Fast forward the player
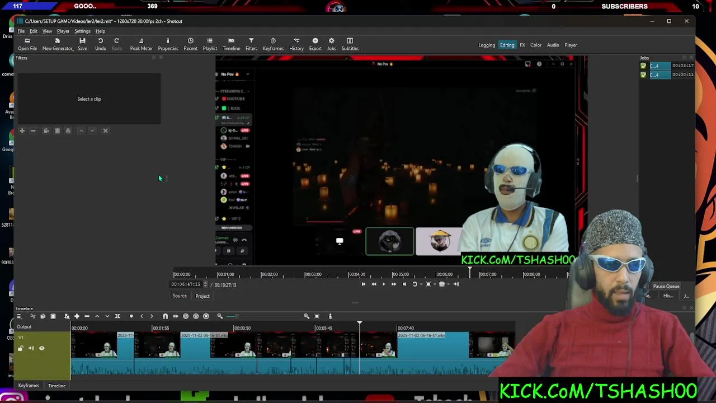This screenshot has height=403, width=716. tap(394, 284)
